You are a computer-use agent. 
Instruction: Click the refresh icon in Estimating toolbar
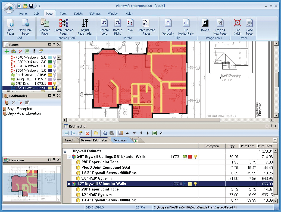tap(161, 133)
